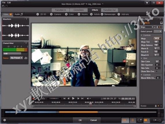Screen dimensions: 165x124
Task: Click the Mojo Tint value slider
Action: click(x=157, y=42)
